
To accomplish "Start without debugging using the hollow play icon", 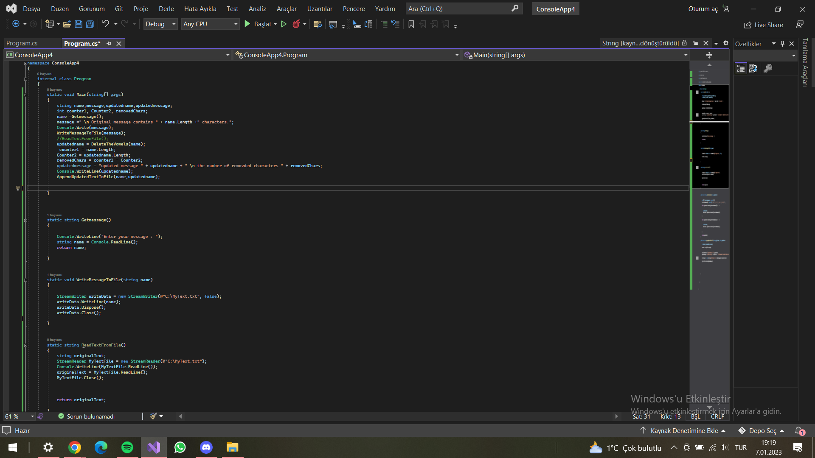I will (284, 24).
